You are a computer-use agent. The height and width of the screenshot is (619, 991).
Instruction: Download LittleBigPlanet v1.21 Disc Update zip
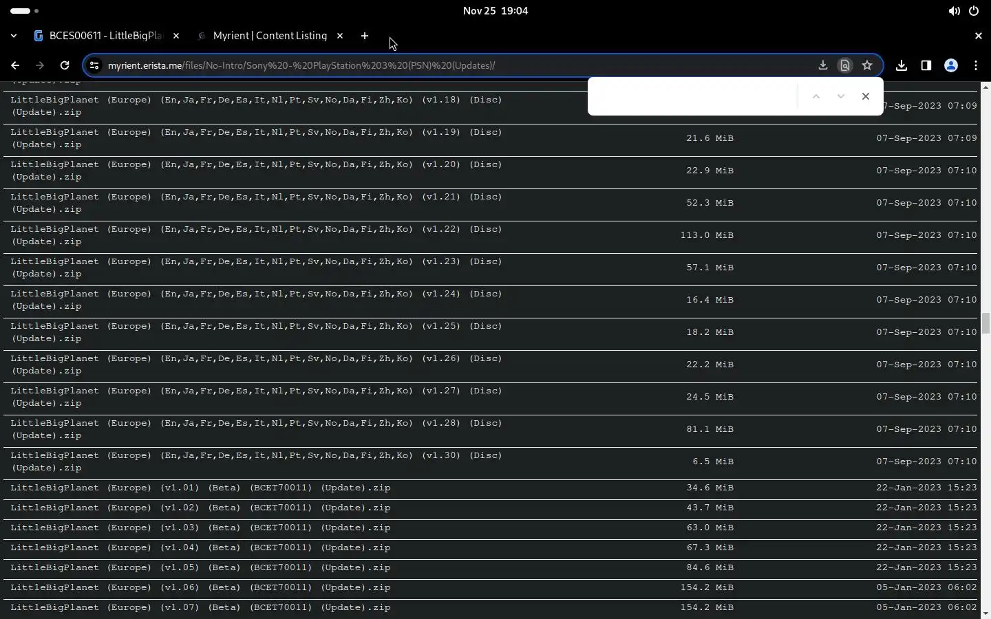coord(256,203)
